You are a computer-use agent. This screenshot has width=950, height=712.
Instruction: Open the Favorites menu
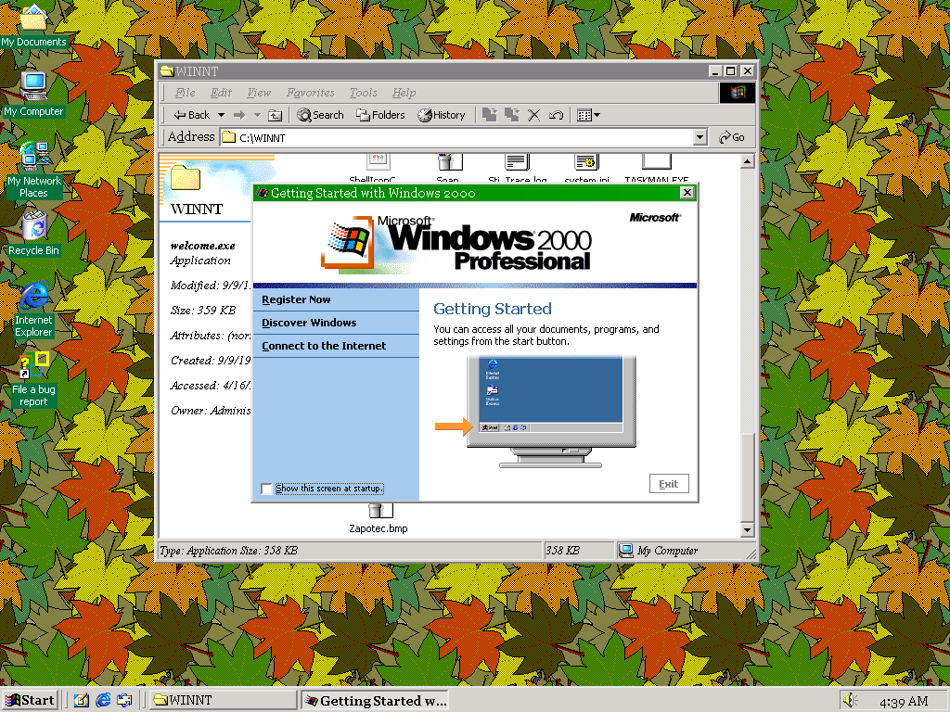click(310, 93)
